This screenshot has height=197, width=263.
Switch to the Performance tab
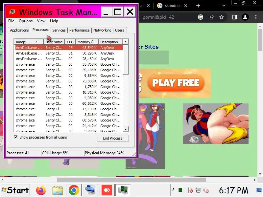79,30
